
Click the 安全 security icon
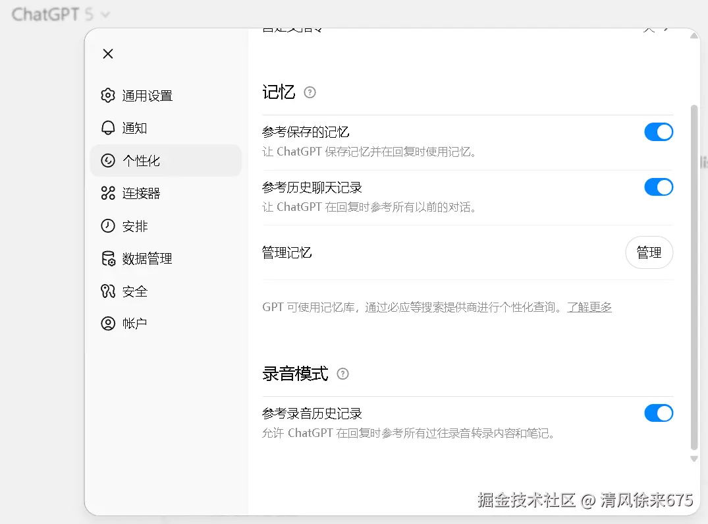click(x=108, y=291)
